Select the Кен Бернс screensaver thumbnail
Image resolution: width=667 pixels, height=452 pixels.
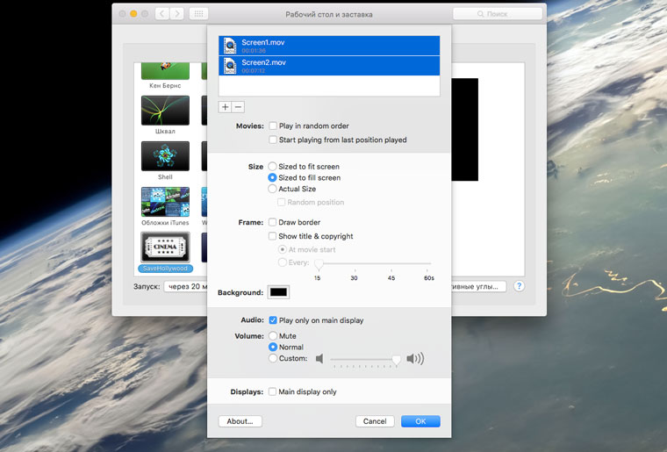[165, 71]
